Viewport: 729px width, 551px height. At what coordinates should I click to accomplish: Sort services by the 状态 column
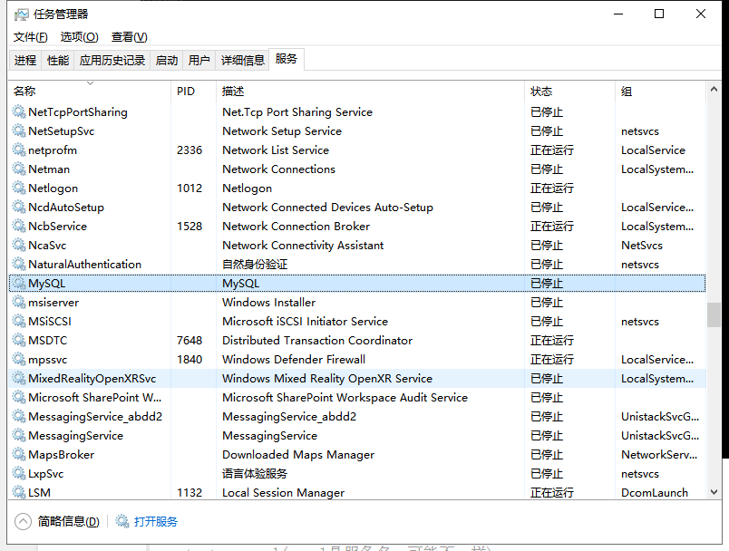tap(544, 91)
